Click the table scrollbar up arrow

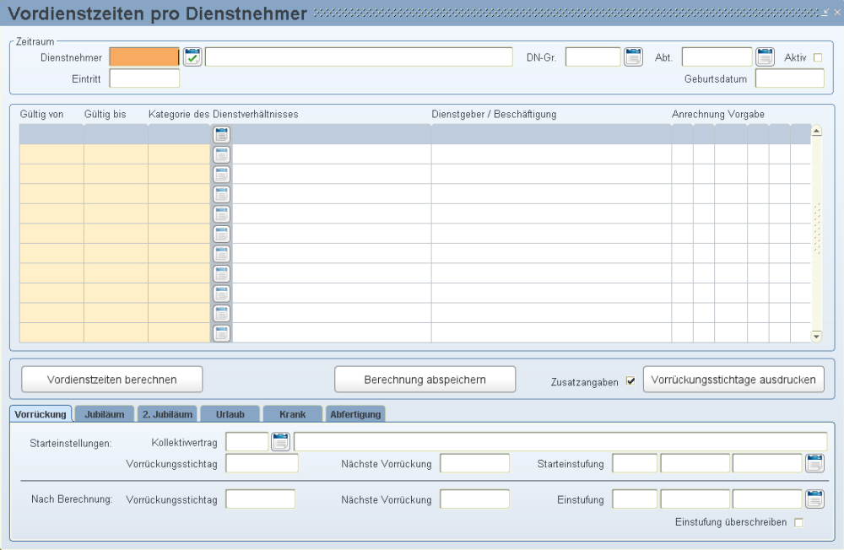tap(816, 131)
